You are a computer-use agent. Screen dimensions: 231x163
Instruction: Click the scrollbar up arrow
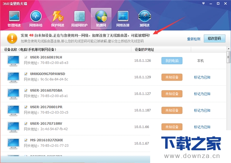tap(228, 49)
